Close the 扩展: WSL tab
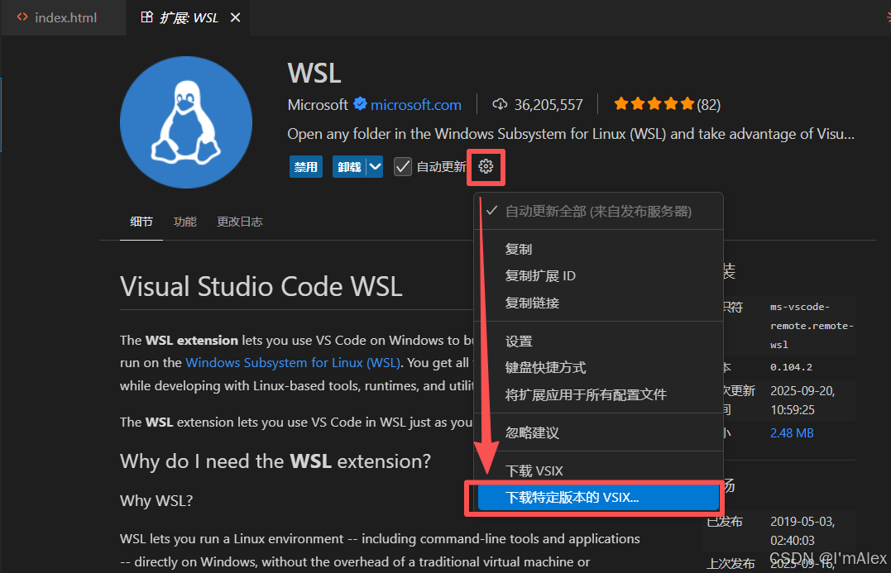891x573 pixels. (235, 18)
